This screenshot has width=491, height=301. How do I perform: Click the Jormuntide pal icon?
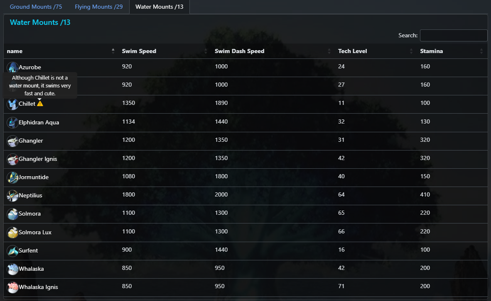coord(12,177)
